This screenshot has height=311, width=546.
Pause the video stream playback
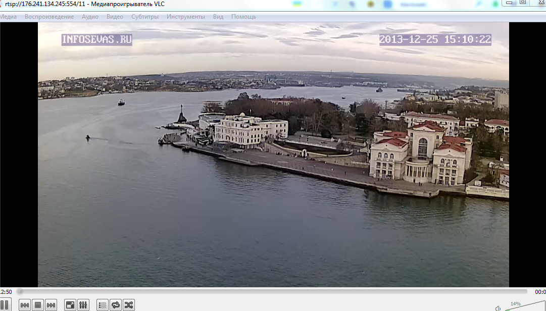4,305
